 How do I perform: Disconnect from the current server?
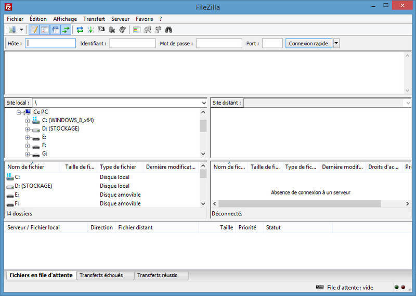(112, 30)
